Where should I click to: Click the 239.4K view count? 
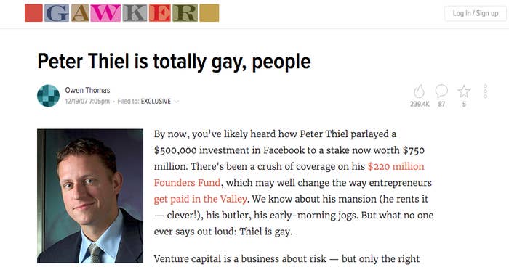click(x=420, y=104)
